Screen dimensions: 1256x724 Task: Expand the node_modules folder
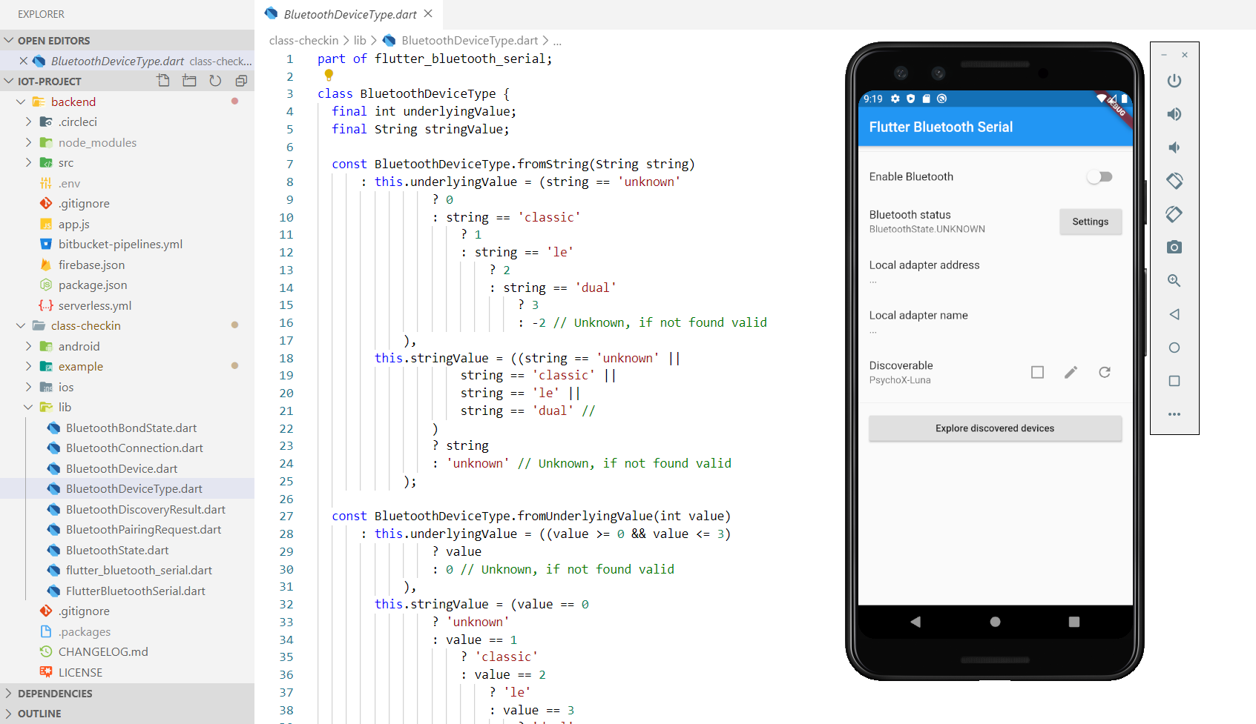pyautogui.click(x=29, y=142)
